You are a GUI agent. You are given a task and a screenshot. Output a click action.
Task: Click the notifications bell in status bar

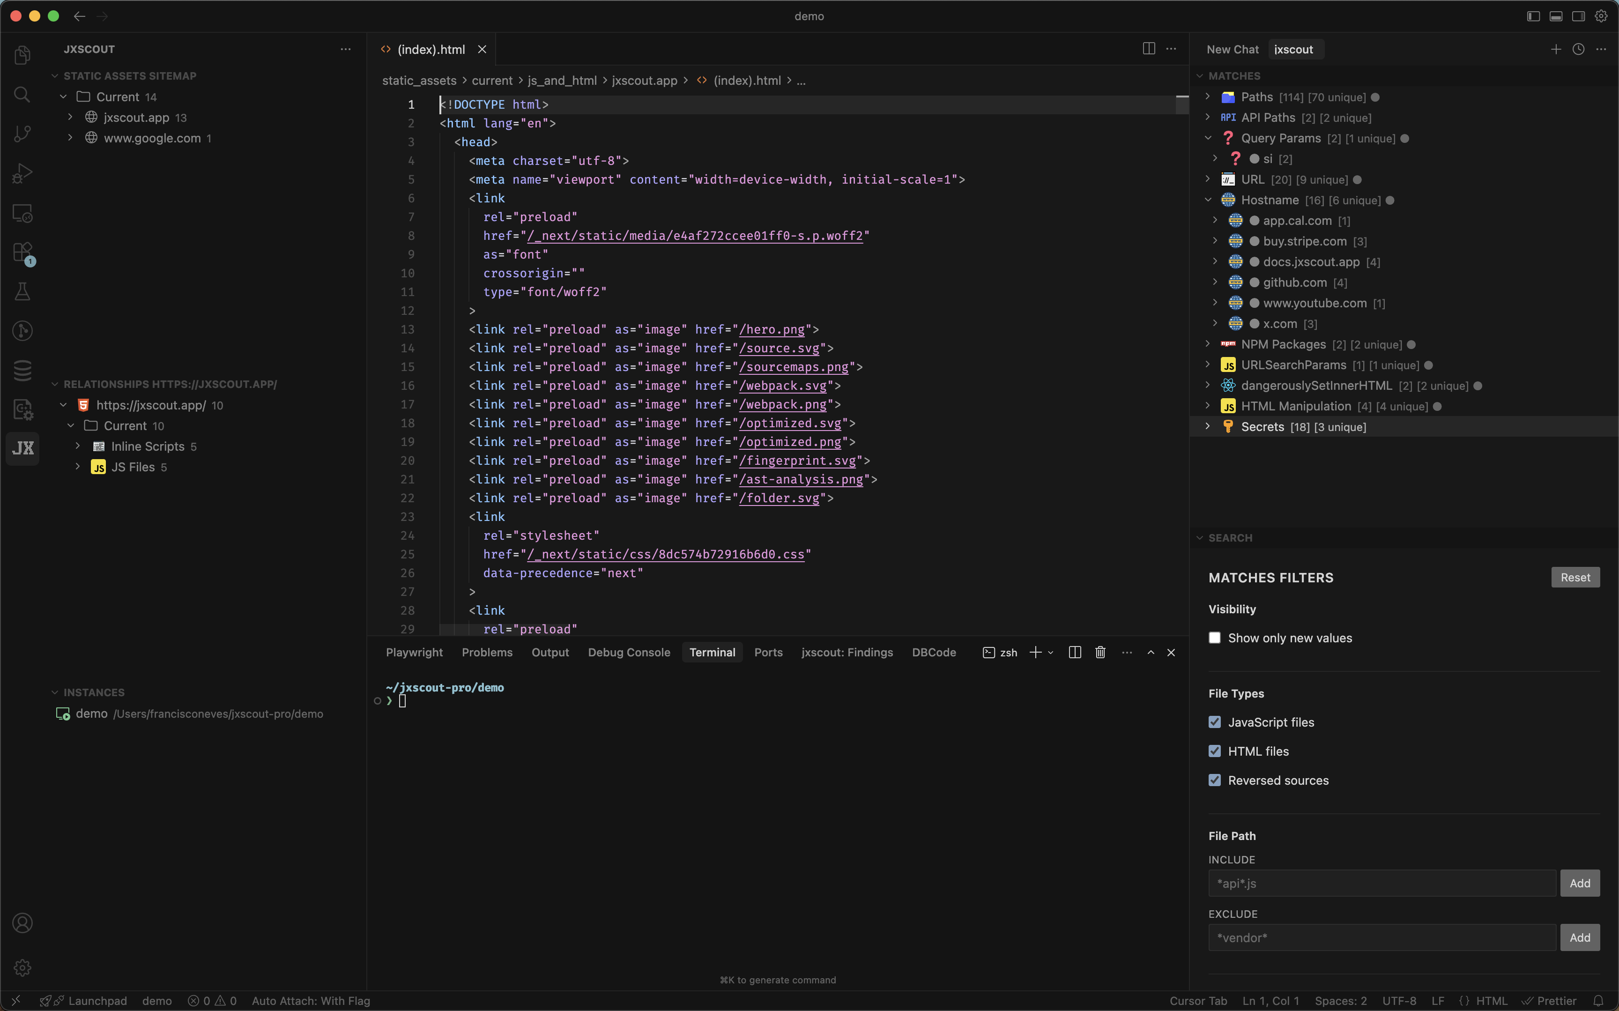click(1598, 1001)
